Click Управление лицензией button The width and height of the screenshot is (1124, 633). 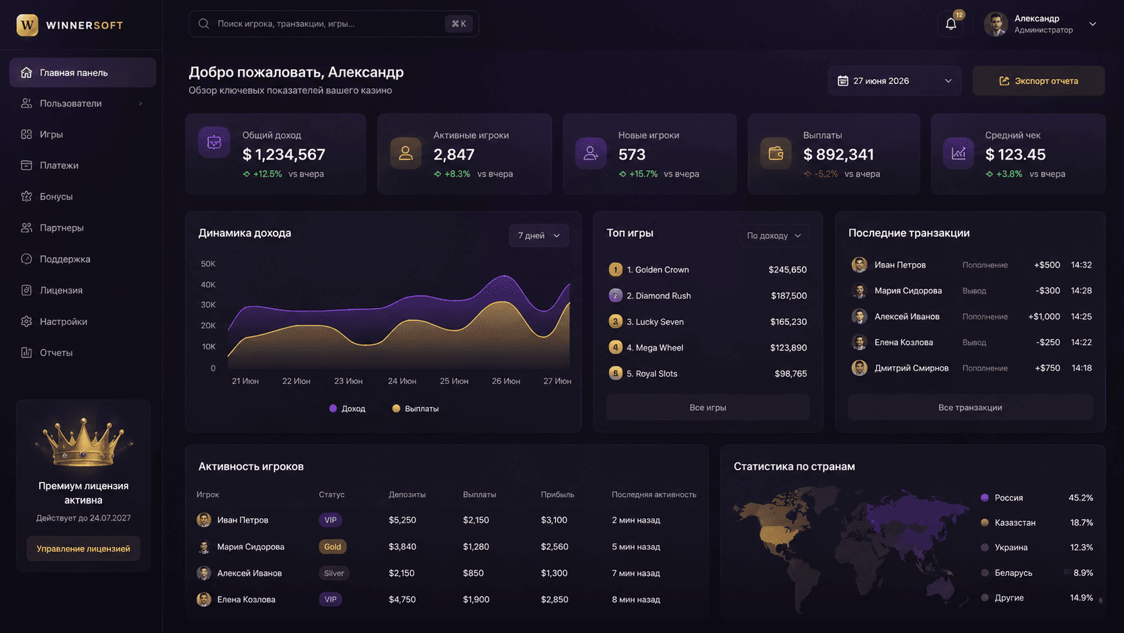pos(83,549)
